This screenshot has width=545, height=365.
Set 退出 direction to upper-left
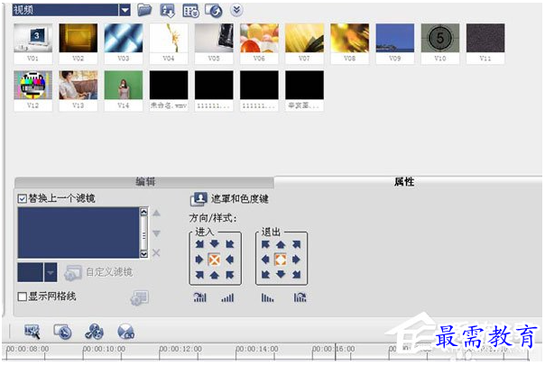(266, 244)
